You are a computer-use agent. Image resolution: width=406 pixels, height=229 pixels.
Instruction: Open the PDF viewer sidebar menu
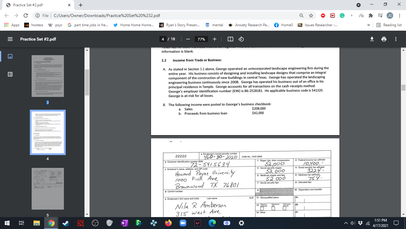pyautogui.click(x=10, y=39)
